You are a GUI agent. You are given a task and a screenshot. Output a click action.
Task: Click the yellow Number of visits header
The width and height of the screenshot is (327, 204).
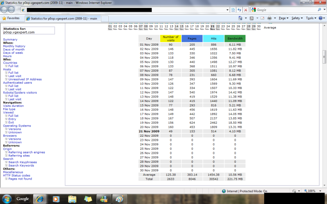click(x=170, y=38)
